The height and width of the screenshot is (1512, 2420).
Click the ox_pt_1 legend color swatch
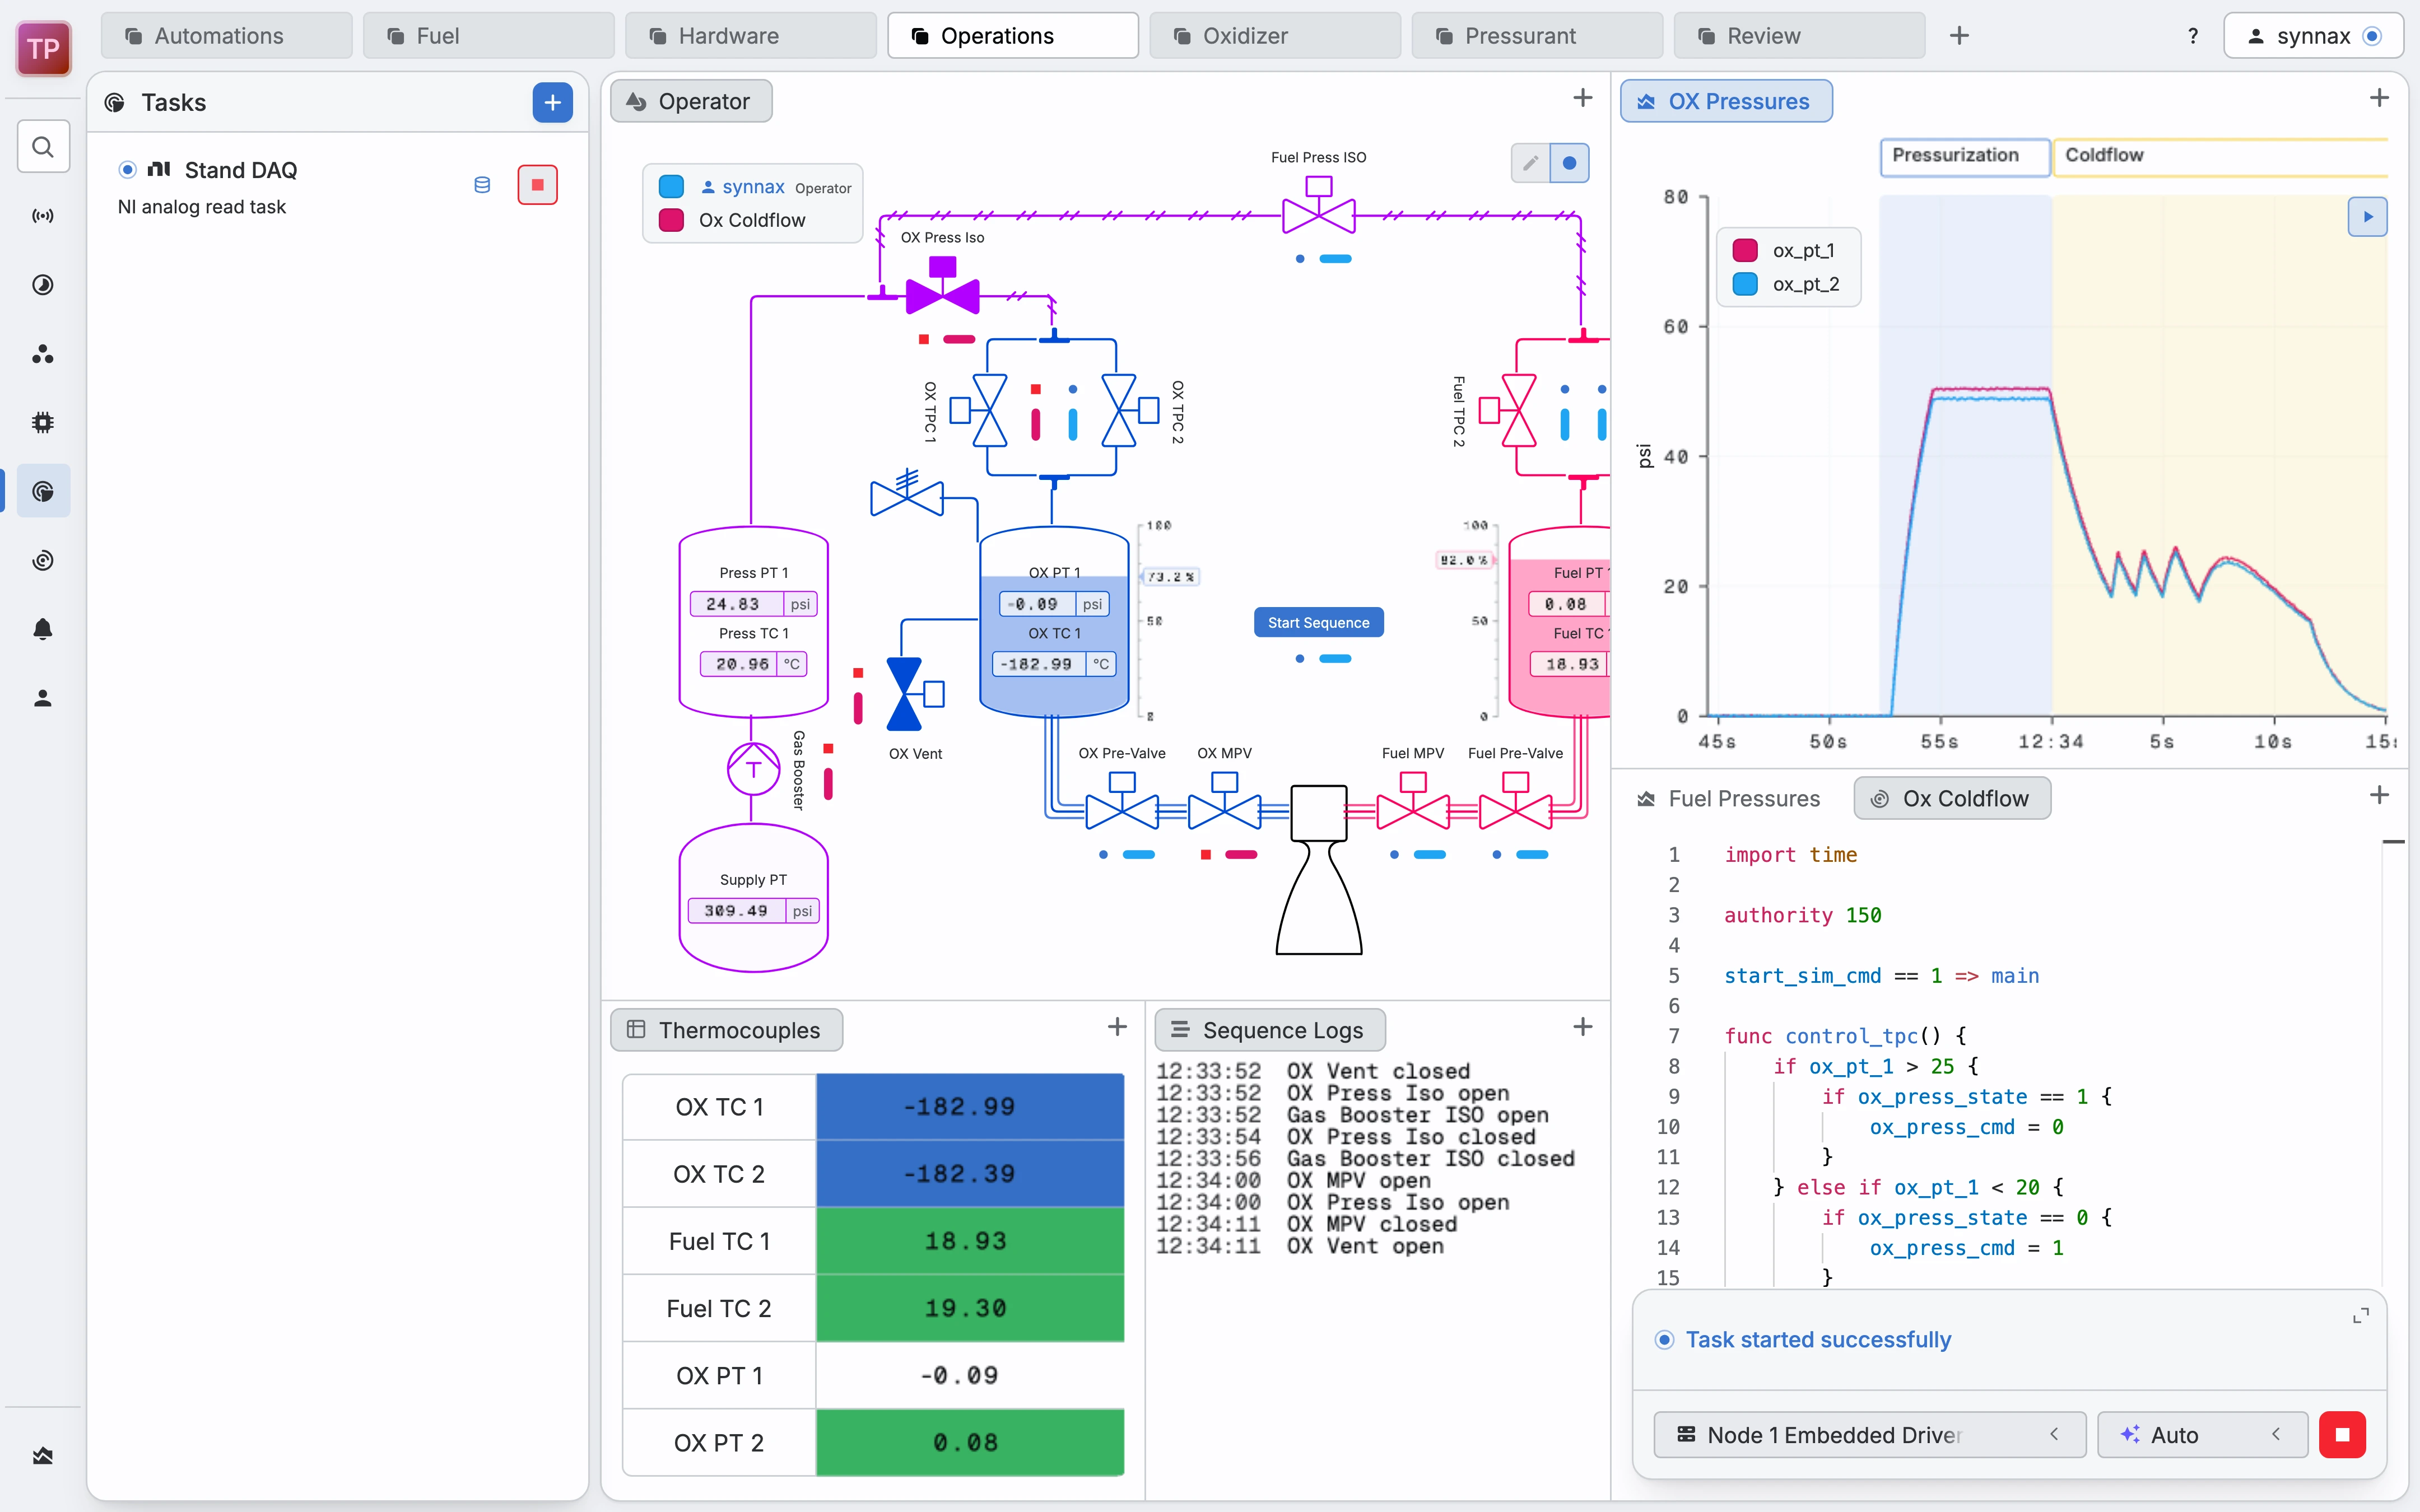click(x=1745, y=250)
